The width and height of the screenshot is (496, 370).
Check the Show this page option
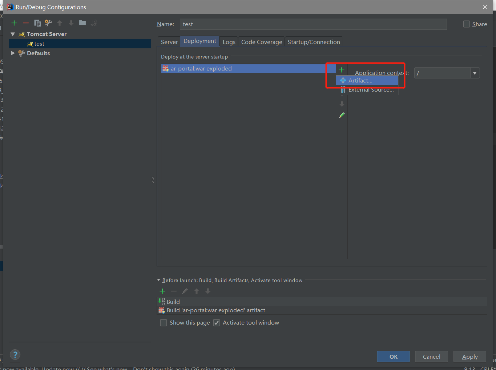point(164,323)
